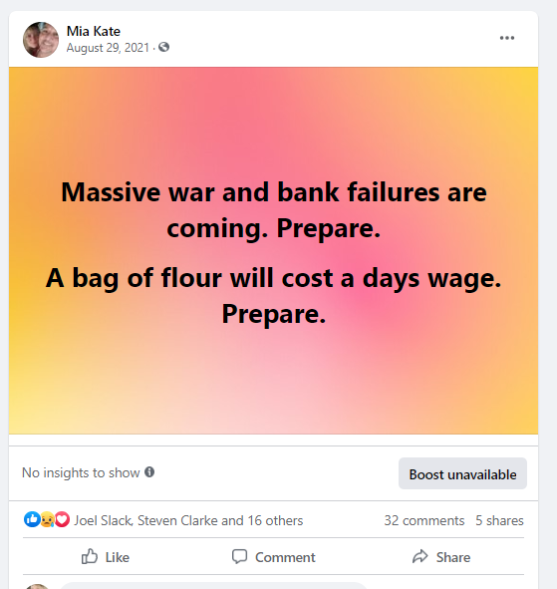557x589 pixels.
Task: Click the Boost unavailable button
Action: [x=462, y=473]
